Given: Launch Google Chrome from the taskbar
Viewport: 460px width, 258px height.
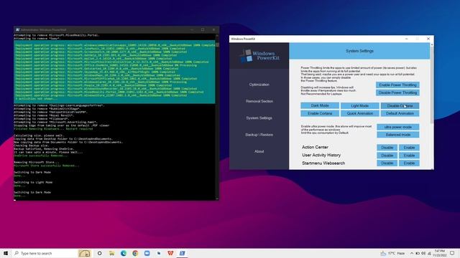Looking at the screenshot, I should coord(135,253).
